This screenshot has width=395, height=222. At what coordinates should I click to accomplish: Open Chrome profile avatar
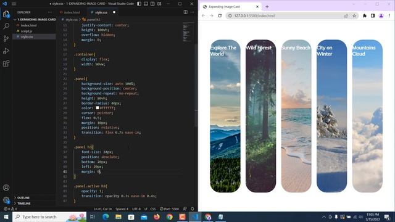381,15
